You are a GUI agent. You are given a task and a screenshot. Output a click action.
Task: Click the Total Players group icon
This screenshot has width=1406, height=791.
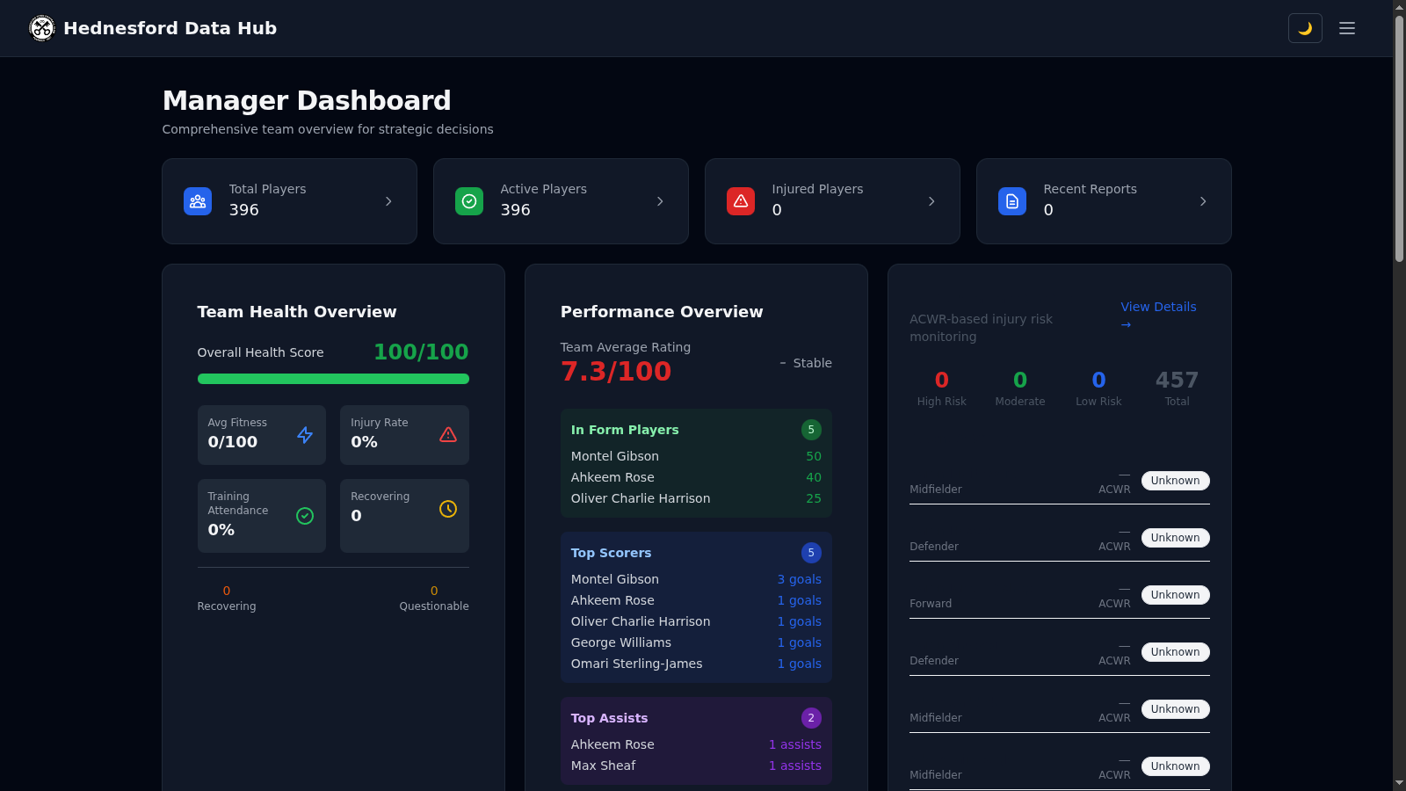[x=198, y=201]
